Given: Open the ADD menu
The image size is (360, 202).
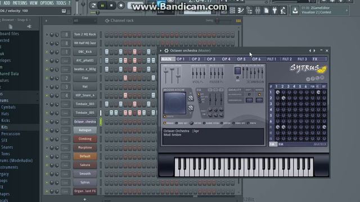Looking at the screenshot, I should click(x=7, y=3).
